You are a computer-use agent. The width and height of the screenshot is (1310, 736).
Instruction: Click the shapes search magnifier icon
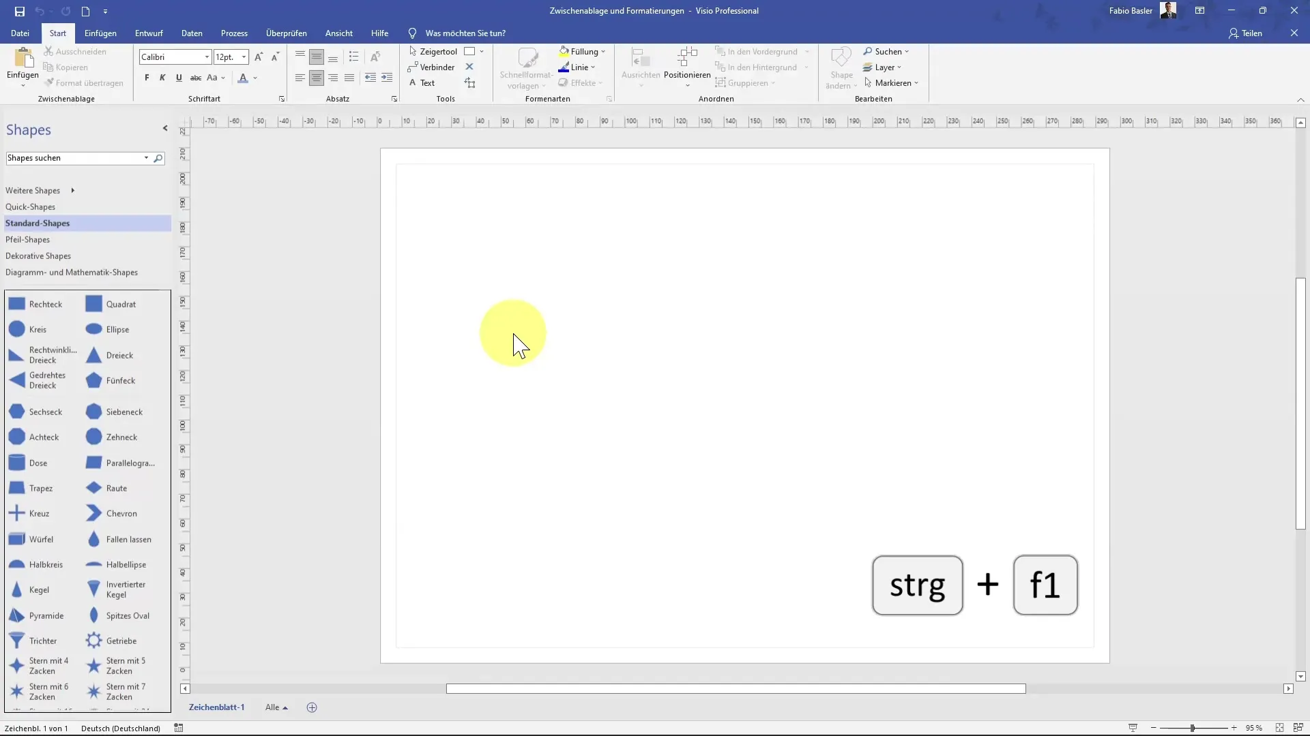[x=158, y=158]
